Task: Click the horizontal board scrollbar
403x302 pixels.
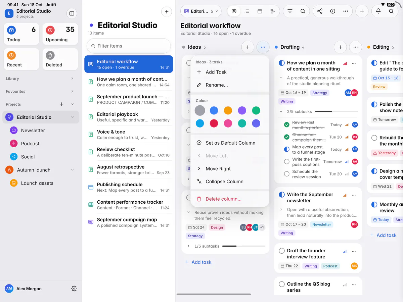Action: point(214,294)
